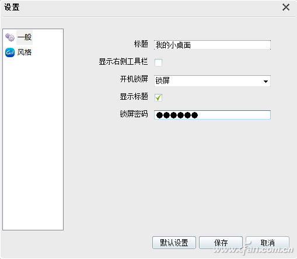This screenshot has width=297, height=259.
Task: Expand the 开机锁屏 dropdown arrow
Action: coord(265,82)
